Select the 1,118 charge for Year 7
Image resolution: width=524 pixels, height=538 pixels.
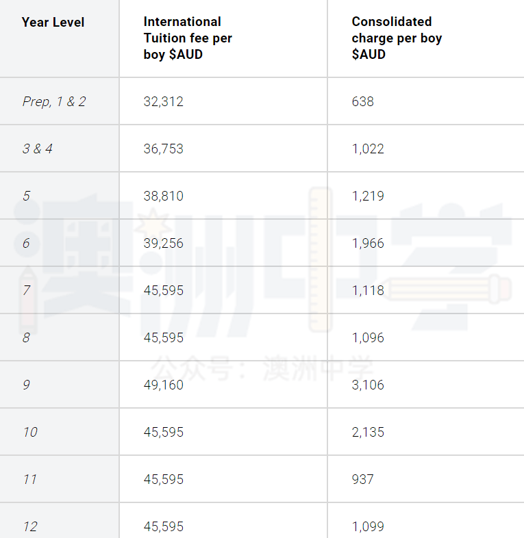pos(368,290)
